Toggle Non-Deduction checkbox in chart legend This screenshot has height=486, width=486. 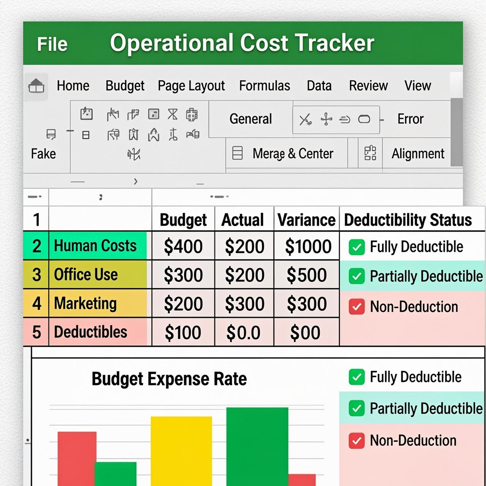click(357, 440)
